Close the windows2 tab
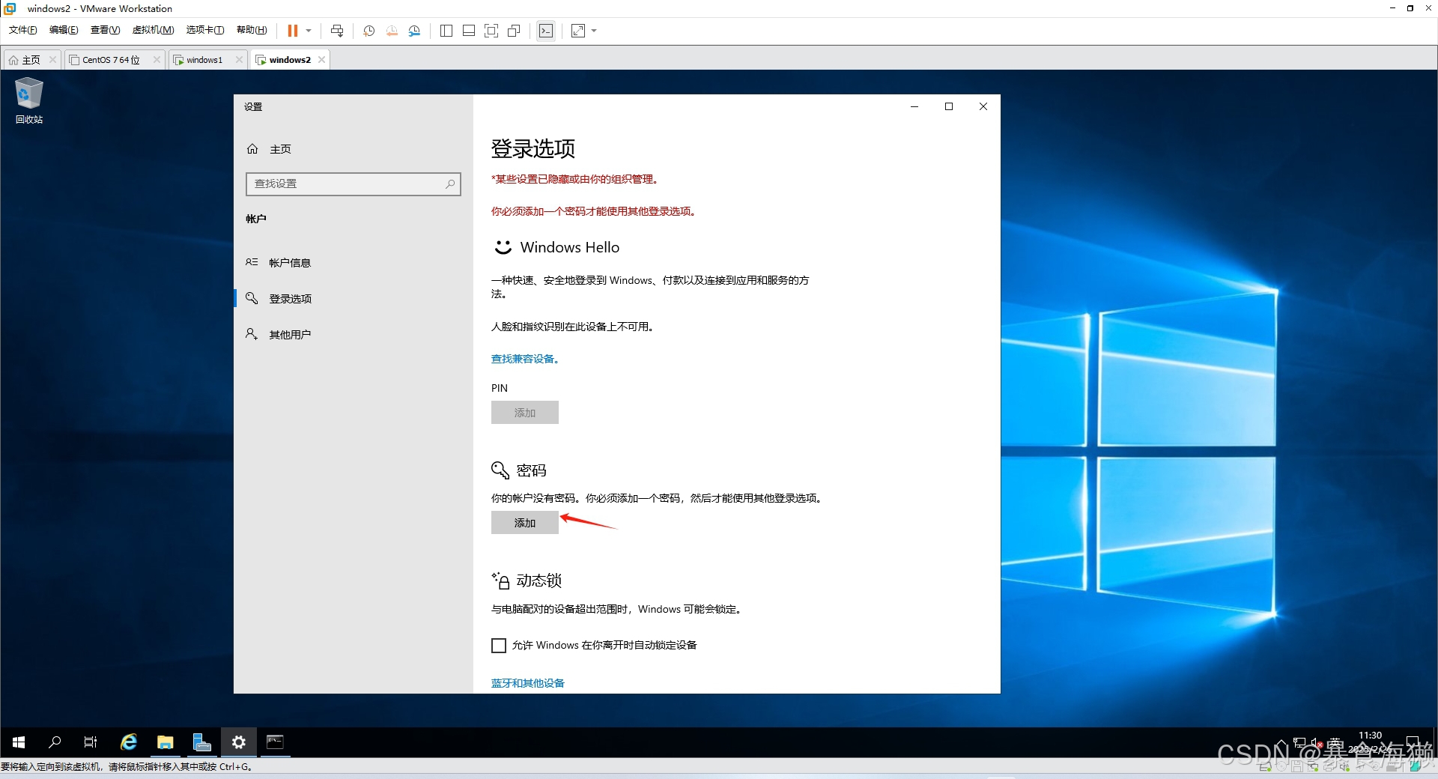This screenshot has height=779, width=1438. coord(321,60)
